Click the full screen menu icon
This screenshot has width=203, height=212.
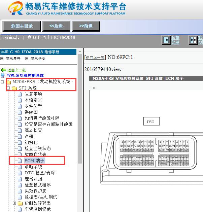point(166,40)
